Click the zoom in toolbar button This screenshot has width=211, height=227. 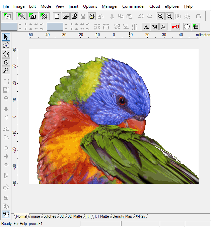[161, 16]
